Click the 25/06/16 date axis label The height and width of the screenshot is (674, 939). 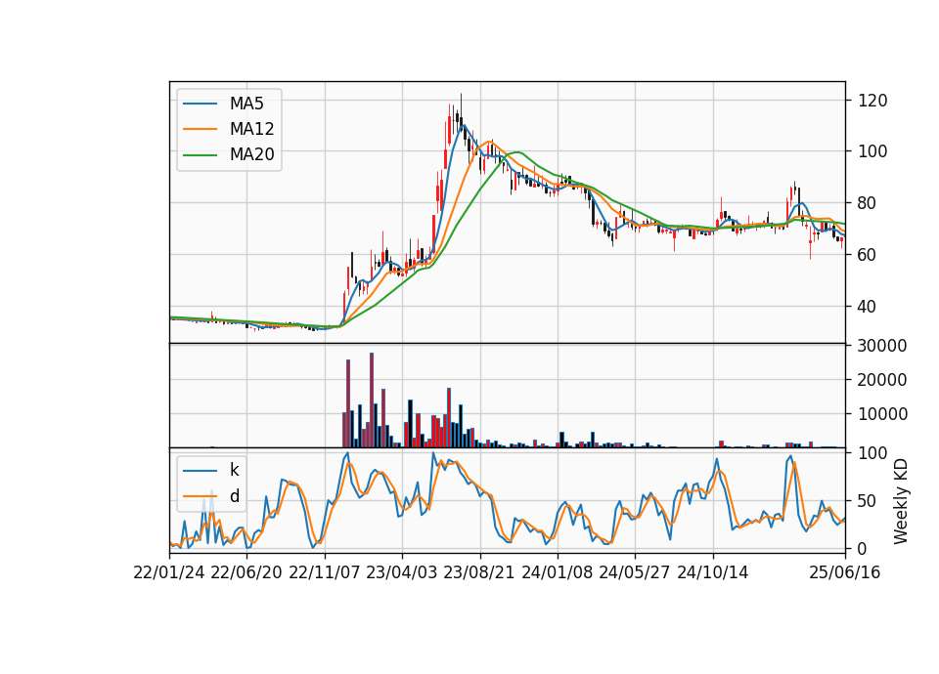coord(845,573)
